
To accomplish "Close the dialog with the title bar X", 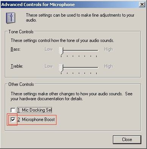I will (x=142, y=5).
